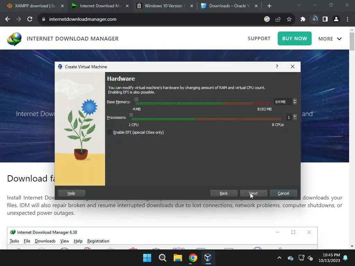
Task: Click the BUY NOW button
Action: coord(295,38)
